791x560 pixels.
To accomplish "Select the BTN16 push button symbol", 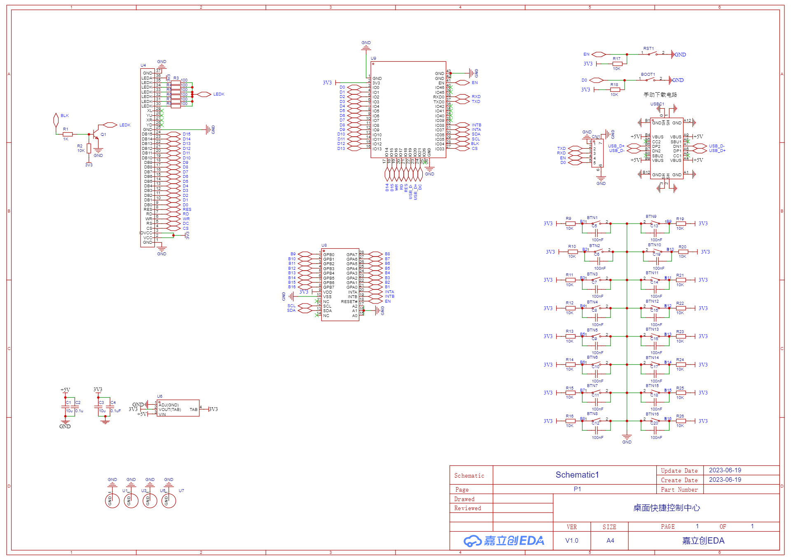I will click(x=655, y=421).
